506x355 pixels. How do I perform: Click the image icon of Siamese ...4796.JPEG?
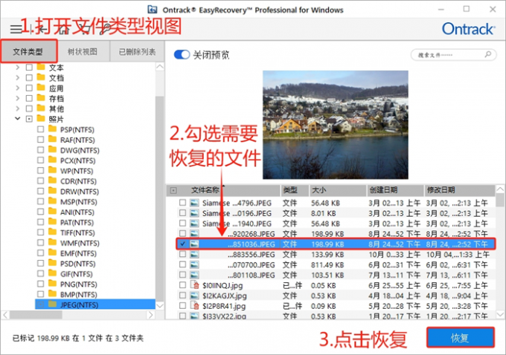(194, 203)
